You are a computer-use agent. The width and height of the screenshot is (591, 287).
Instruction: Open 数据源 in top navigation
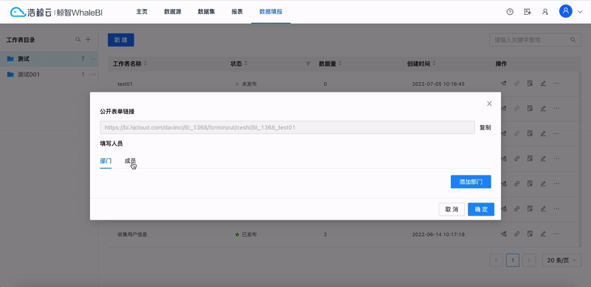(172, 11)
